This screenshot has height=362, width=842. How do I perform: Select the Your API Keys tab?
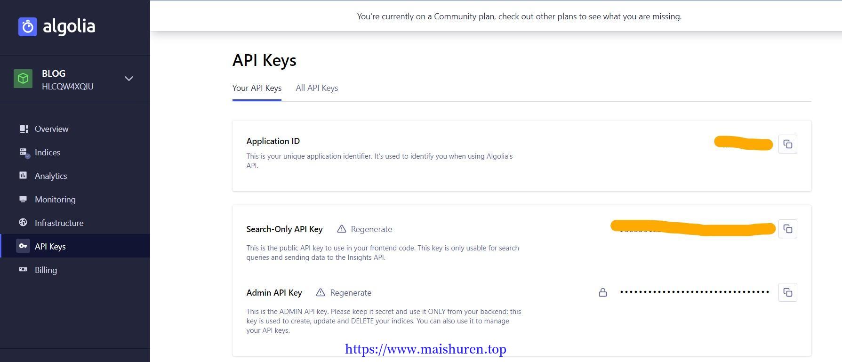point(257,88)
